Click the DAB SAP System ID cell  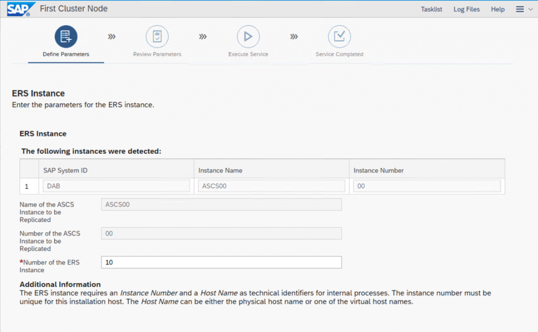click(116, 186)
